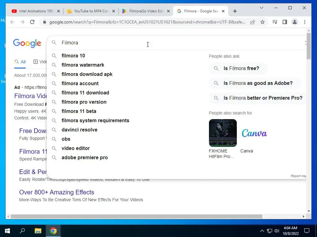Click the address bar URL
This screenshot has height=237, width=317.
pyautogui.click(x=147, y=22)
